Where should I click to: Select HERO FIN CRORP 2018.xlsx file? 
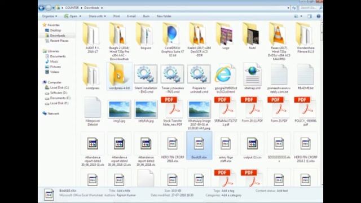click(173, 148)
